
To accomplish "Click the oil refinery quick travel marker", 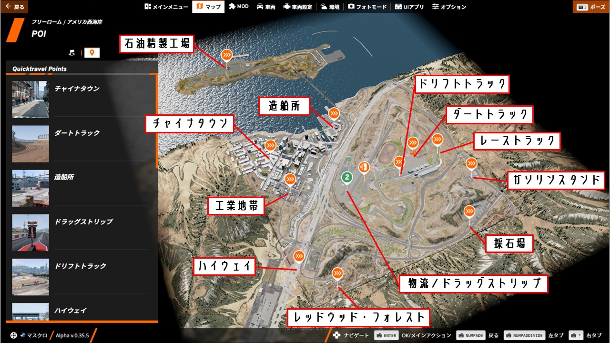I will (227, 55).
